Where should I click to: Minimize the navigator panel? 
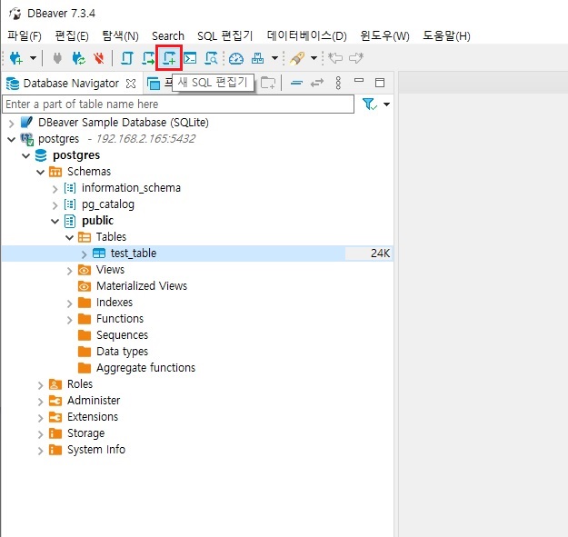pos(359,80)
